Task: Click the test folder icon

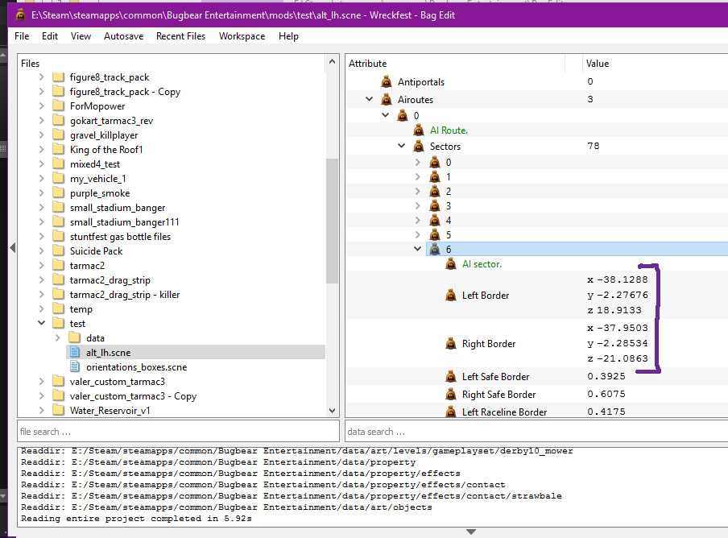Action: click(x=58, y=323)
